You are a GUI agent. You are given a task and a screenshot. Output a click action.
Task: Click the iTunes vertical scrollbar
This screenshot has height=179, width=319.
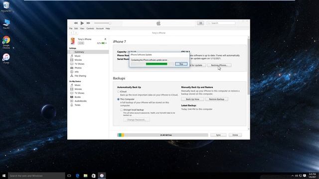(248, 66)
